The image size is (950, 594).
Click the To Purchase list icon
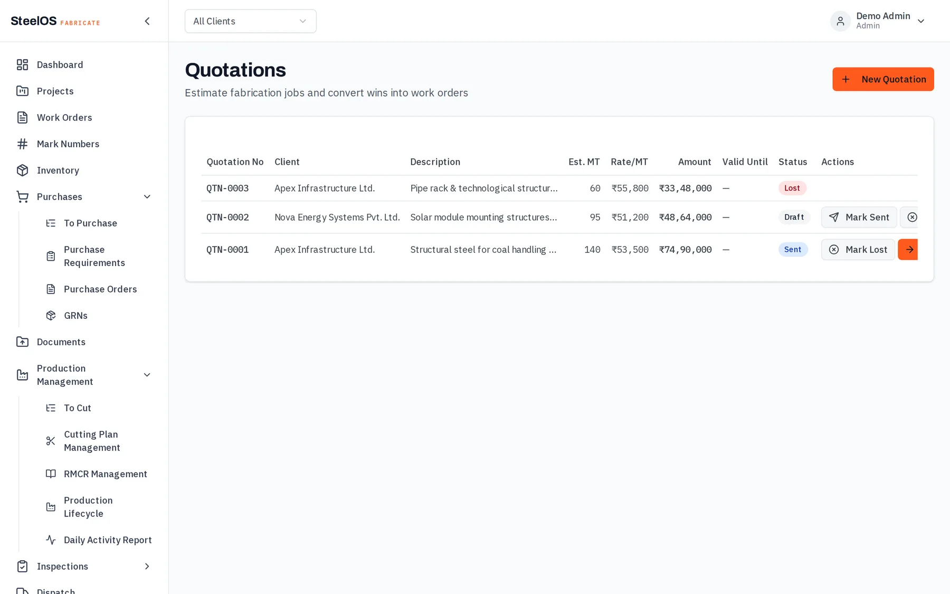51,223
